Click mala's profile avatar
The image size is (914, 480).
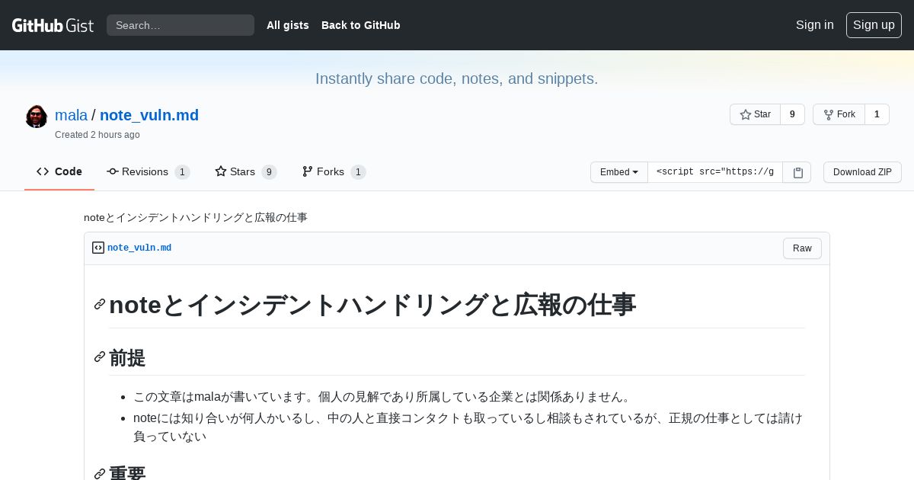coord(37,117)
